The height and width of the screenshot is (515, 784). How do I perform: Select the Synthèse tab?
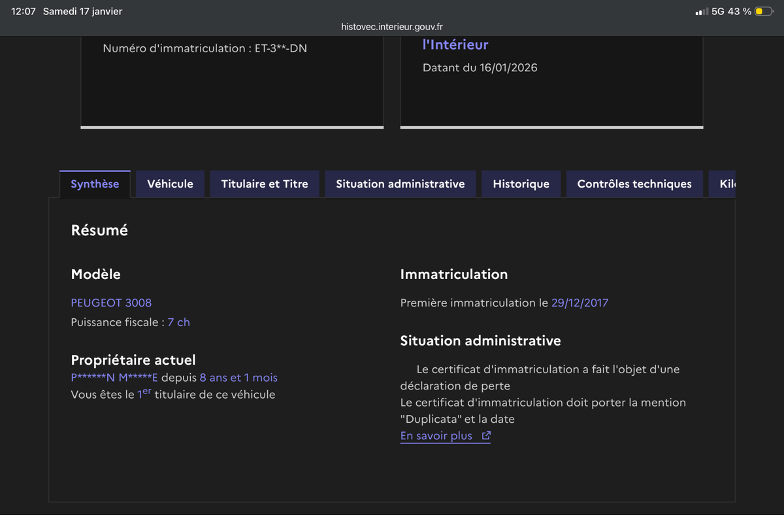(x=95, y=184)
